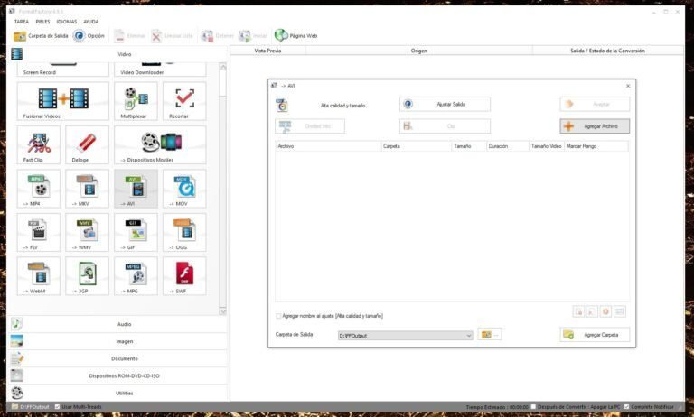
Task: Open the AYUDA menu
Action: point(91,22)
